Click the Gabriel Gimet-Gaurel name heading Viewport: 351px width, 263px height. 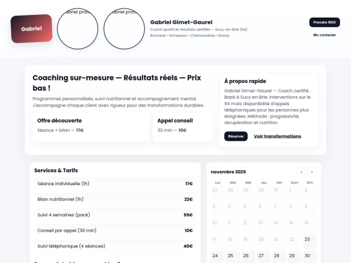click(x=181, y=22)
